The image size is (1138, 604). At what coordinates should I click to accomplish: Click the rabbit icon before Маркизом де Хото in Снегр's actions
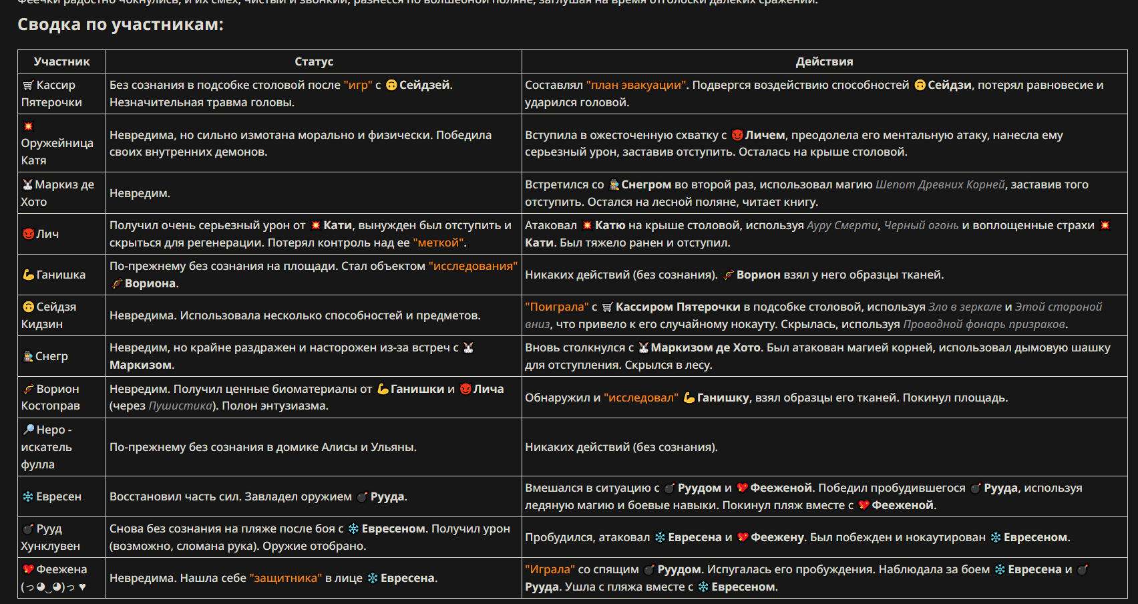point(644,347)
